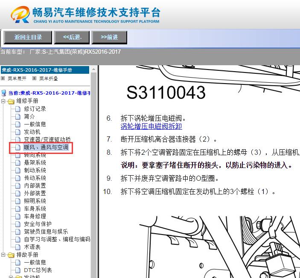Screen dimensions: 300x278
Task: Click step 7 text 断开压缩机离合器连接器
Action: pos(169,139)
